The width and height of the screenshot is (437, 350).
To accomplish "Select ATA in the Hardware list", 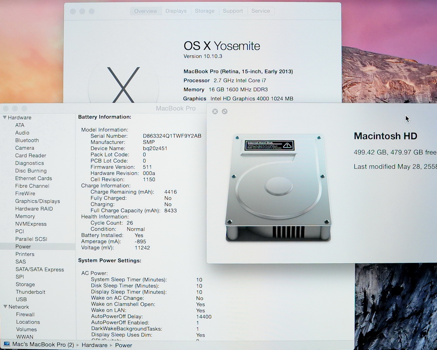I will (x=20, y=125).
